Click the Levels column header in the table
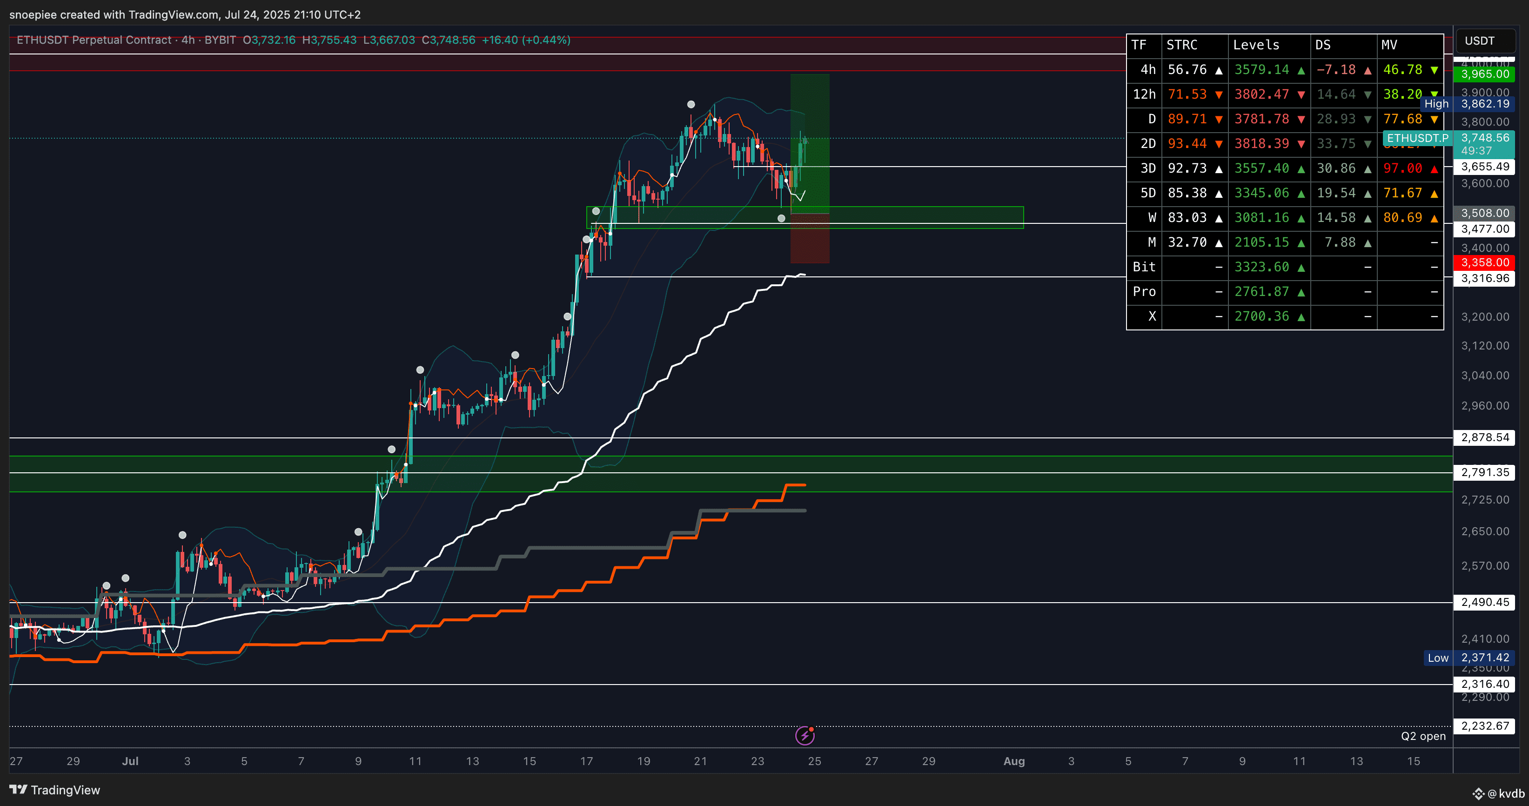This screenshot has height=806, width=1529. point(1256,45)
